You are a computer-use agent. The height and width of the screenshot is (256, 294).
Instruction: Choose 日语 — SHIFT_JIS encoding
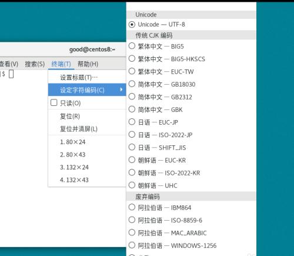tap(191, 148)
